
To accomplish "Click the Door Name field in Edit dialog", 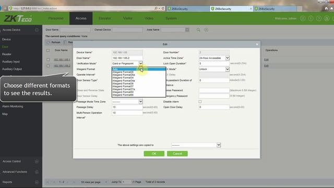I will (127, 58).
